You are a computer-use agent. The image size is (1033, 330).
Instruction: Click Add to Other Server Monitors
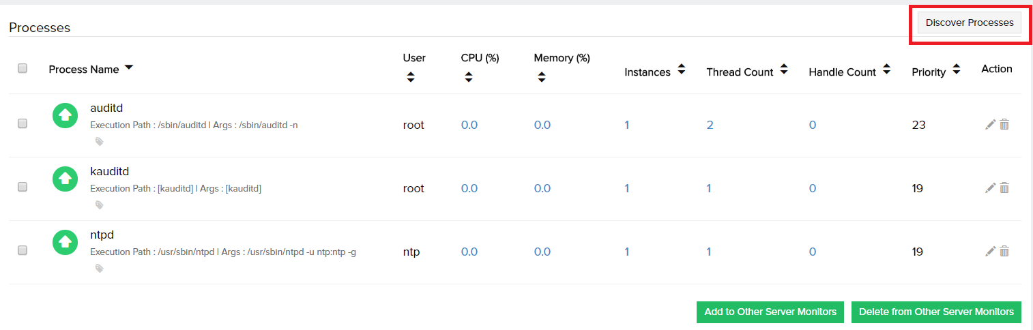pos(770,312)
